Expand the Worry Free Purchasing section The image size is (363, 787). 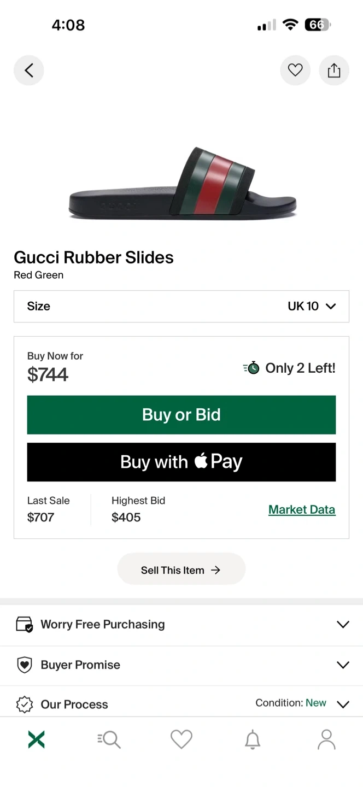tap(343, 624)
